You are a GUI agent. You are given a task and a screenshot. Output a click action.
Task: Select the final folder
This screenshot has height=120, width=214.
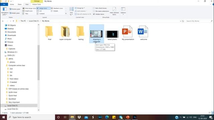click(x=49, y=33)
